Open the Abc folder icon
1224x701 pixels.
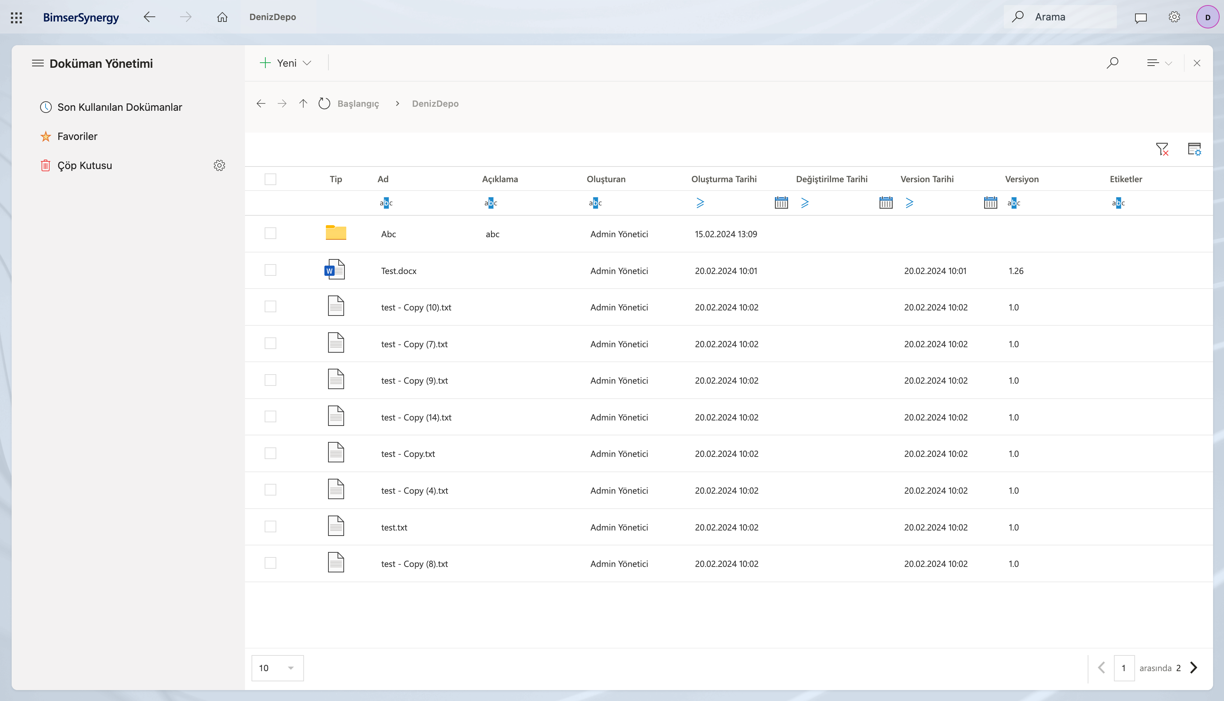(336, 232)
